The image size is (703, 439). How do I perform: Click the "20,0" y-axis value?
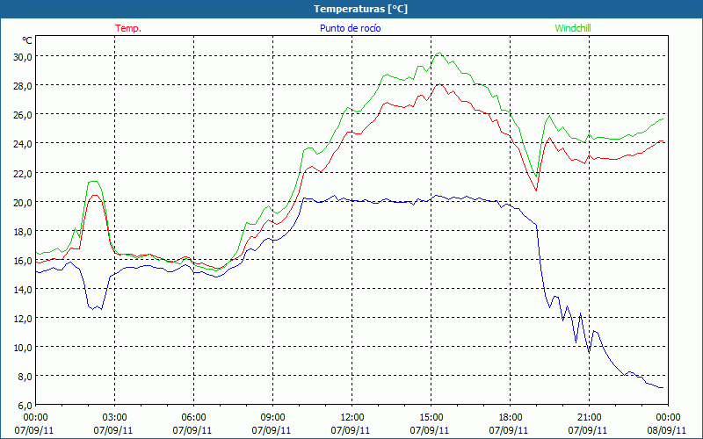[23, 202]
